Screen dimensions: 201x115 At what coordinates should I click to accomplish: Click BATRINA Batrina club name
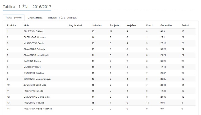pos(32,61)
